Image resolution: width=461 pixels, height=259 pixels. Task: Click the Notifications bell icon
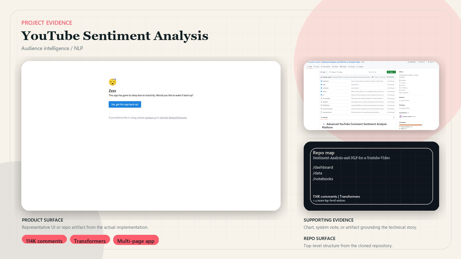(408, 62)
